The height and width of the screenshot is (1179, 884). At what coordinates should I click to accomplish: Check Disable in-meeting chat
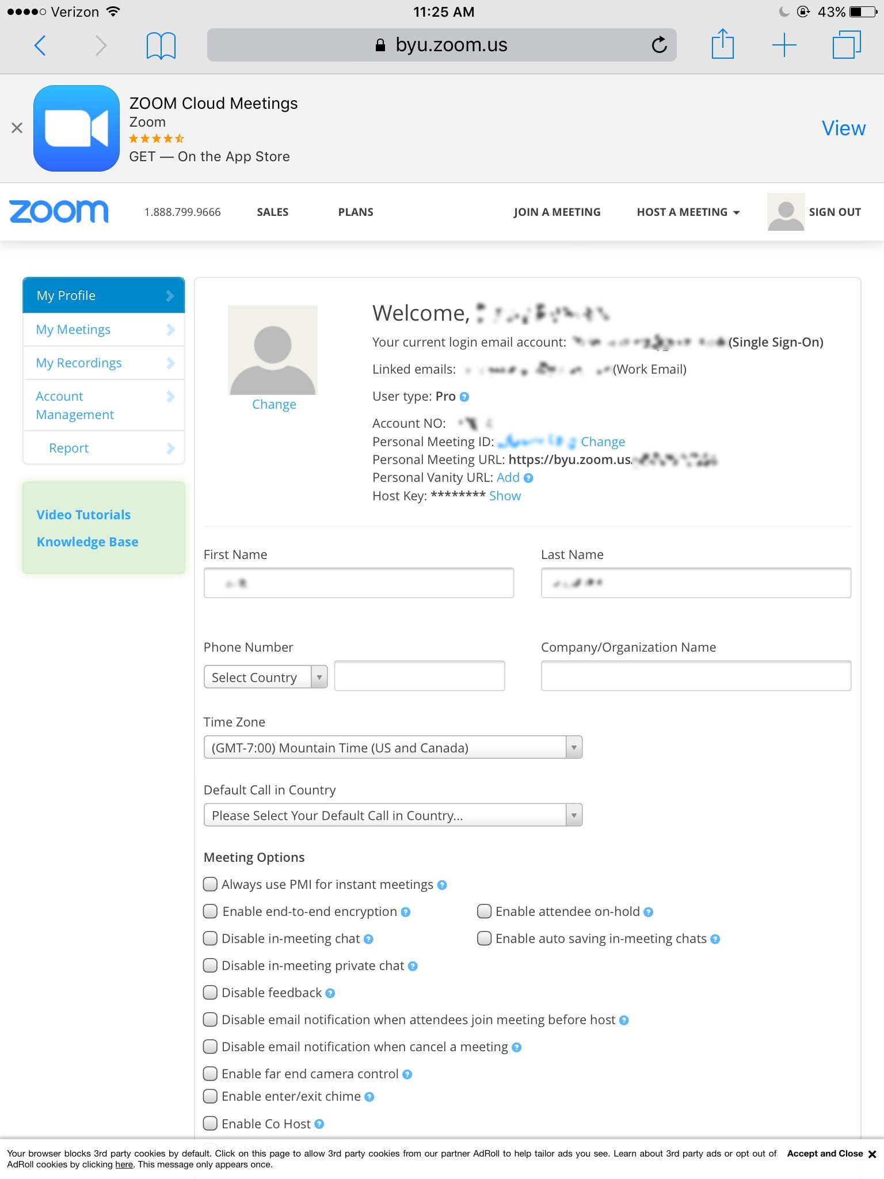coord(209,938)
